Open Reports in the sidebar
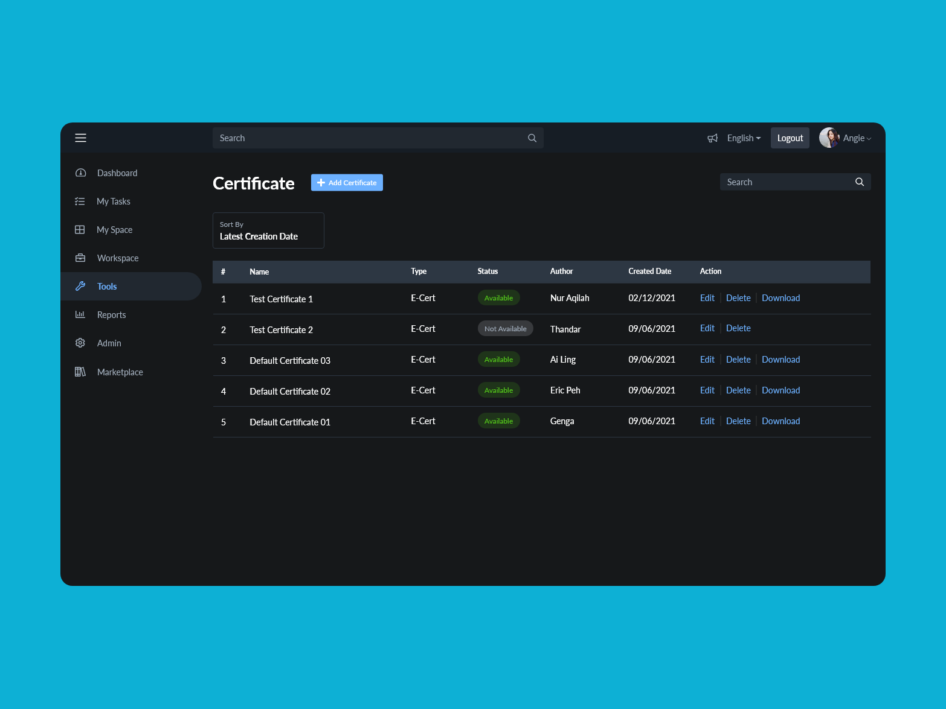This screenshot has height=709, width=946. coord(111,315)
